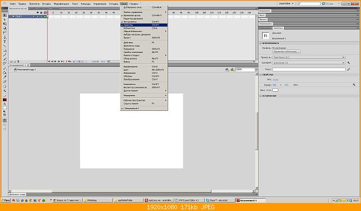Toggle all layers outline icon

click(45, 12)
